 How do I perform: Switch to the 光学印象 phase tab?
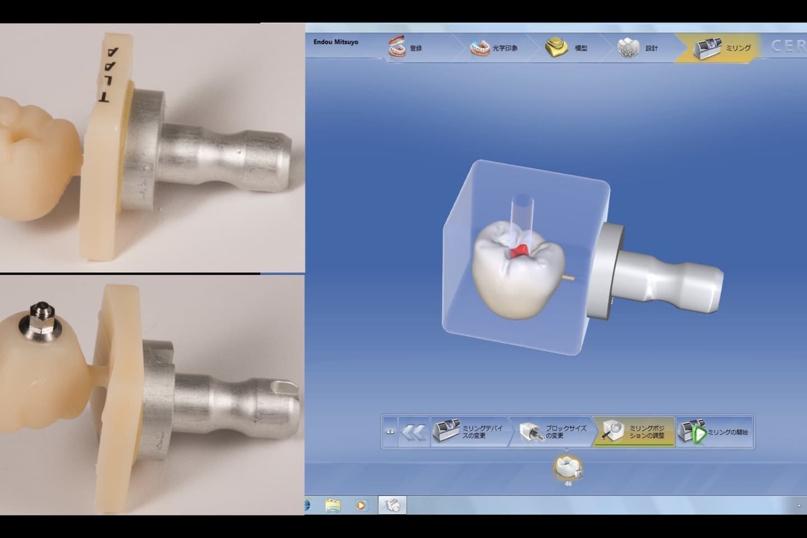(494, 48)
